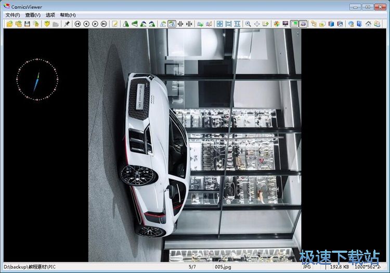
Task: Click the D:\backup path in status bar
Action: click(30, 267)
